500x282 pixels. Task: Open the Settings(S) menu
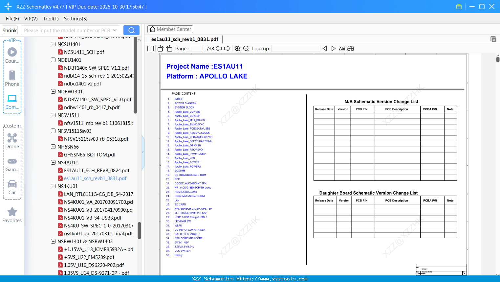(76, 19)
